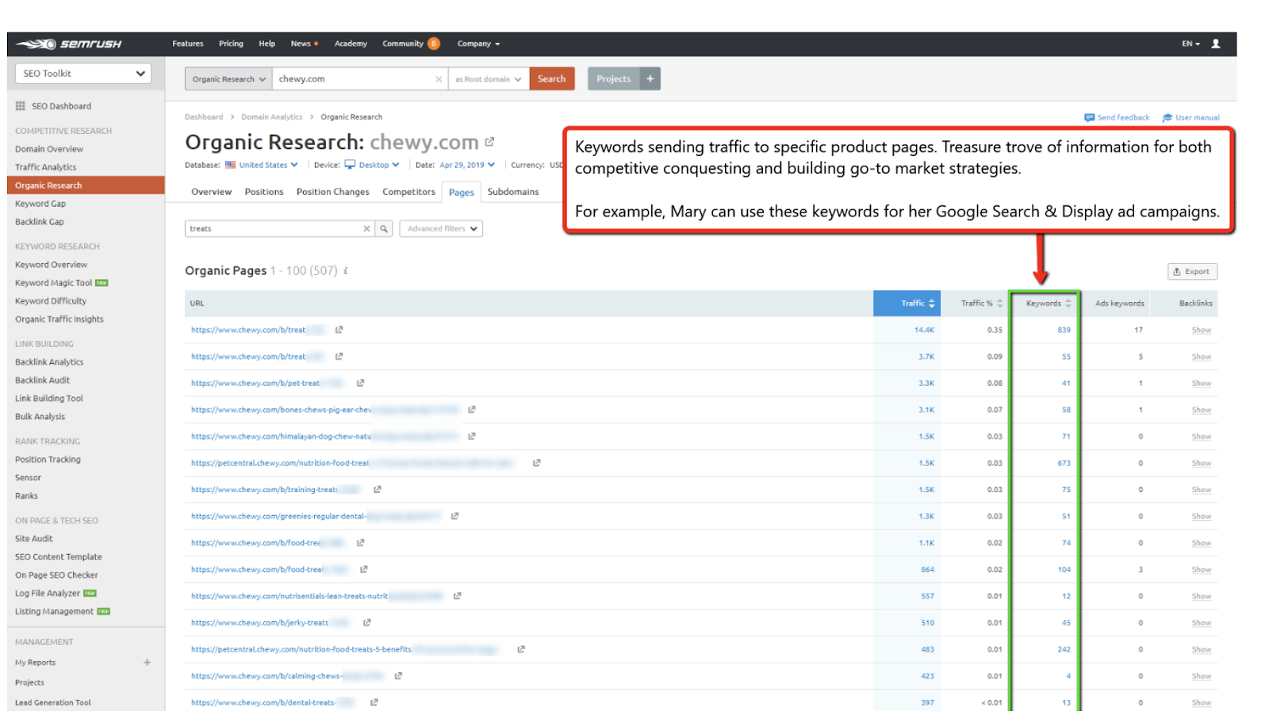Open Site Audit in sidebar
The height and width of the screenshot is (722, 1269).
(34, 539)
